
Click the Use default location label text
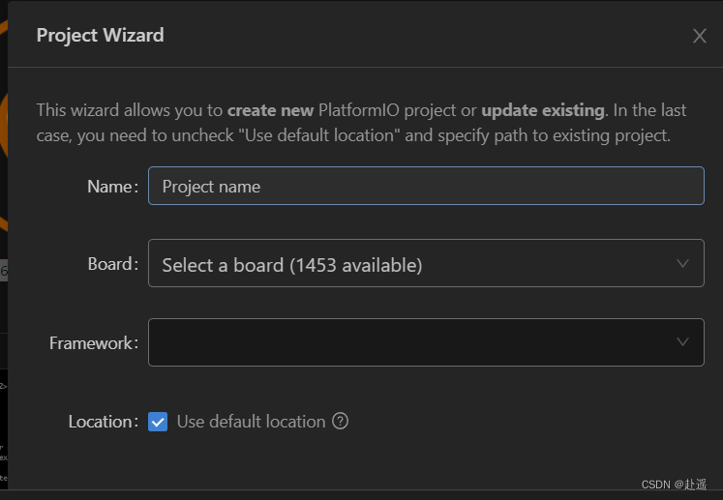252,422
